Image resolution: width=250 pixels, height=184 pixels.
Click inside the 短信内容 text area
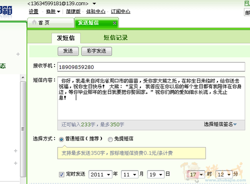coord(151,98)
